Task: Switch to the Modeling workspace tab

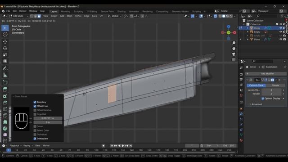Action: (66, 11)
